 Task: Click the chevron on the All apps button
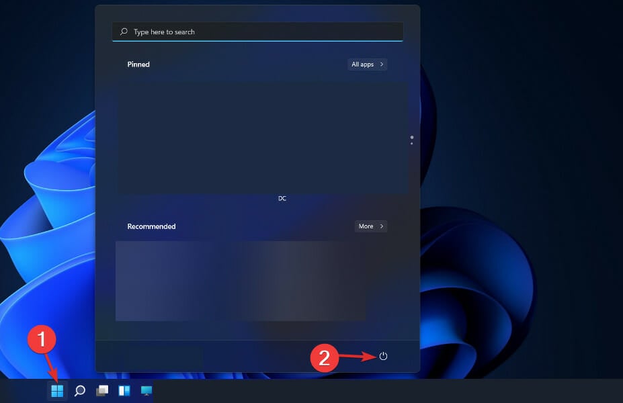pyautogui.click(x=380, y=64)
